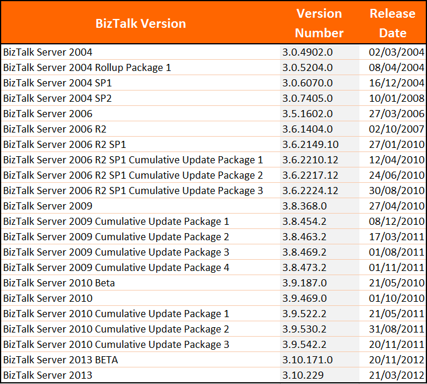Select BizTalk Server 2009 Cumulative Update Package 2
This screenshot has width=427, height=384.
pyautogui.click(x=116, y=237)
